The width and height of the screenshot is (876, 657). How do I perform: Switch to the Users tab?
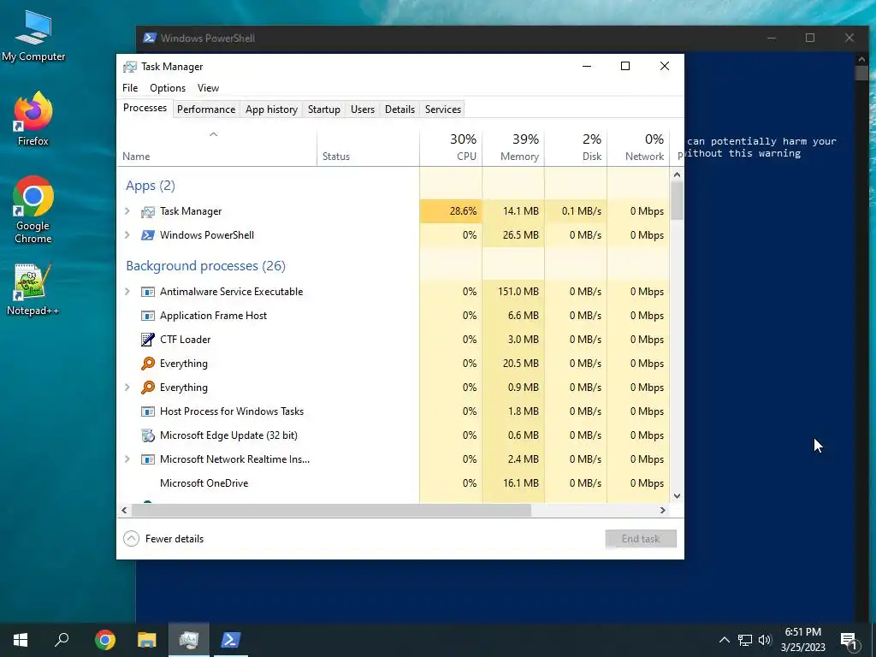point(363,109)
